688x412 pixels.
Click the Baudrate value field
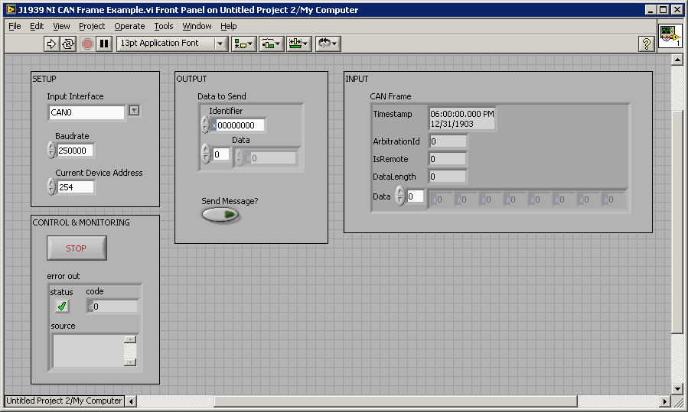tap(76, 151)
